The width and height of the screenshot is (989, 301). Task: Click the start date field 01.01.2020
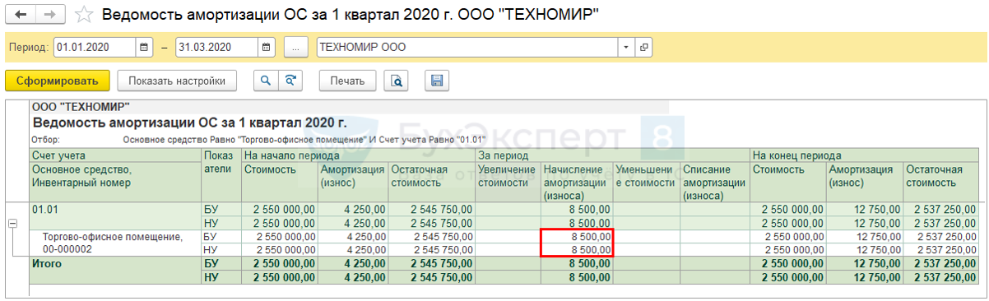pyautogui.click(x=95, y=48)
